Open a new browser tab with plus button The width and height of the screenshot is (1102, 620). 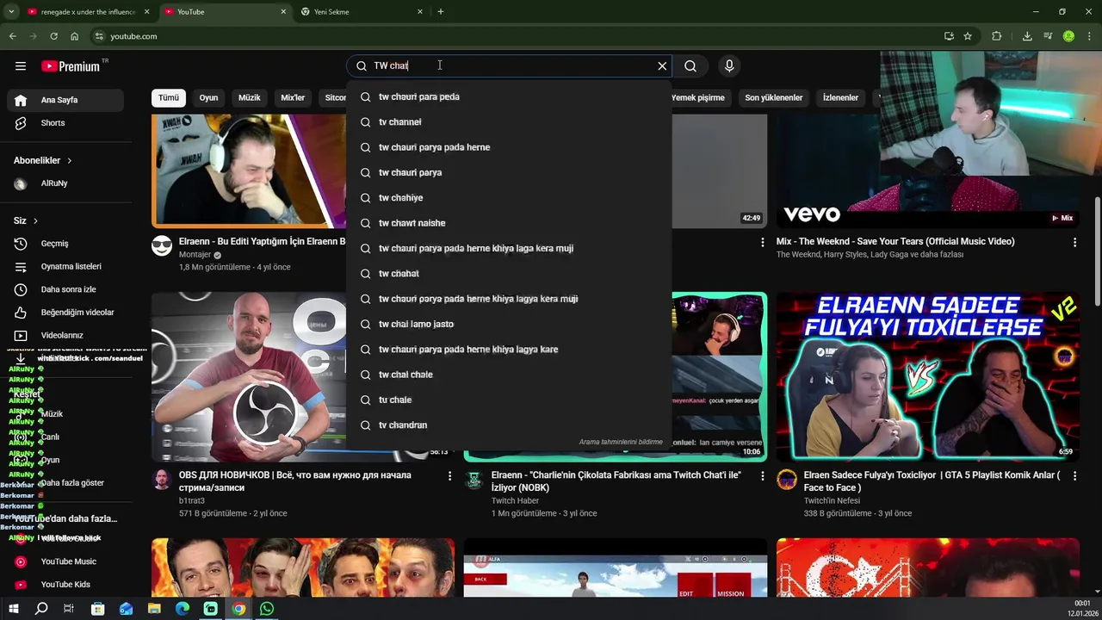pos(441,12)
